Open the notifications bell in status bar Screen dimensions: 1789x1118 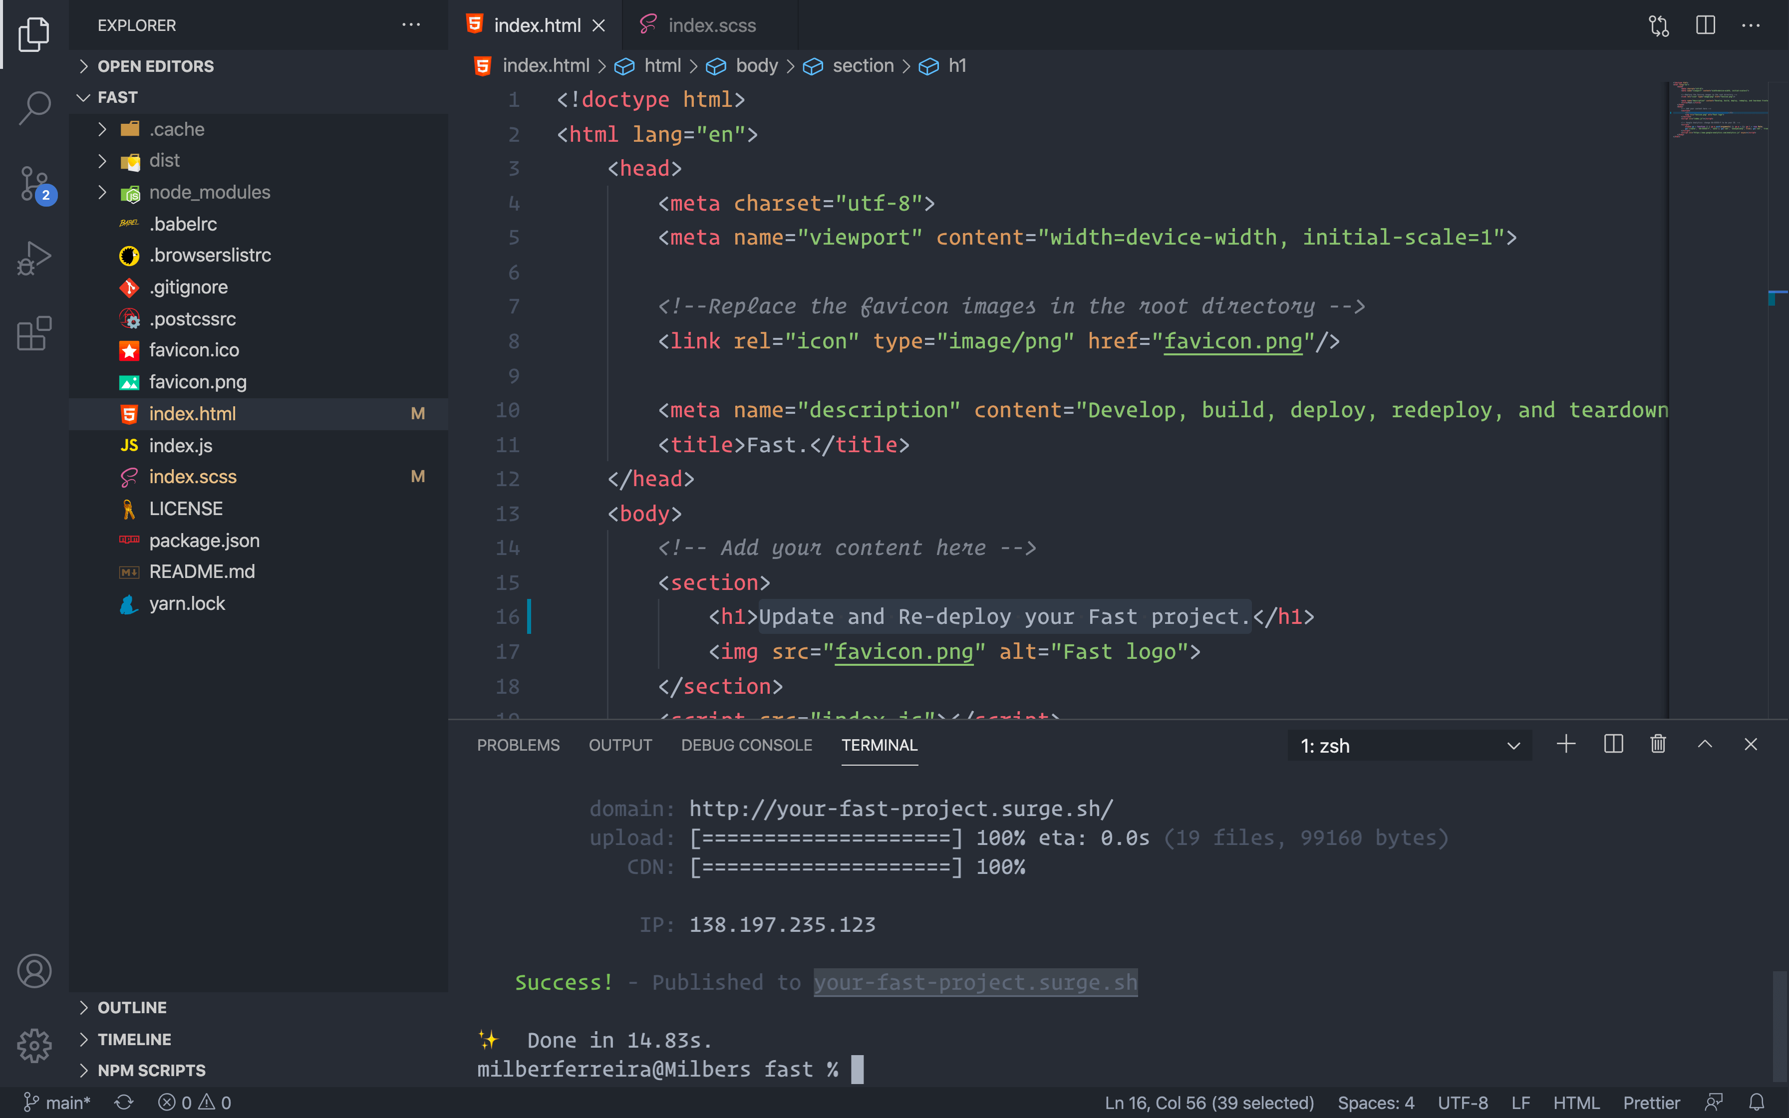pos(1757,1103)
